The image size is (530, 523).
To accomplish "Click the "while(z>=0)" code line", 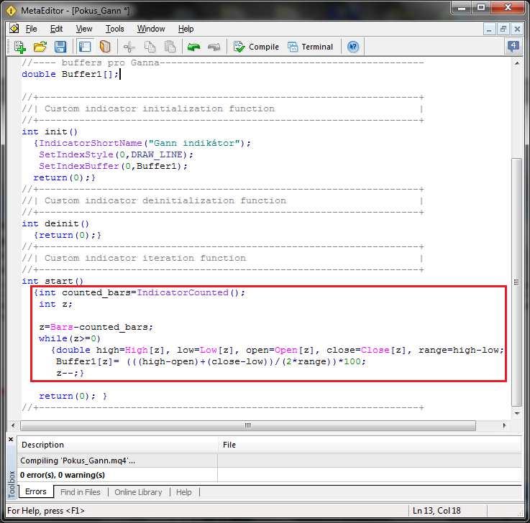I will click(x=70, y=338).
